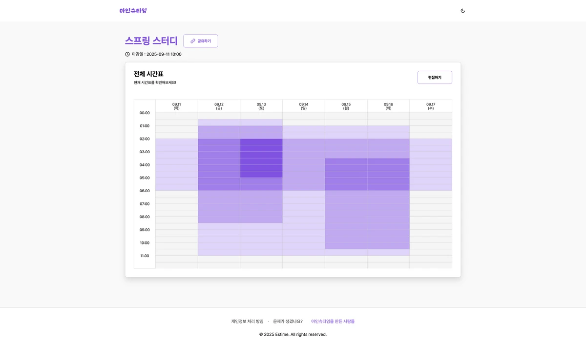This screenshot has height=345, width=586.
Task: Select the 09.14 (일) column header
Action: 304,106
